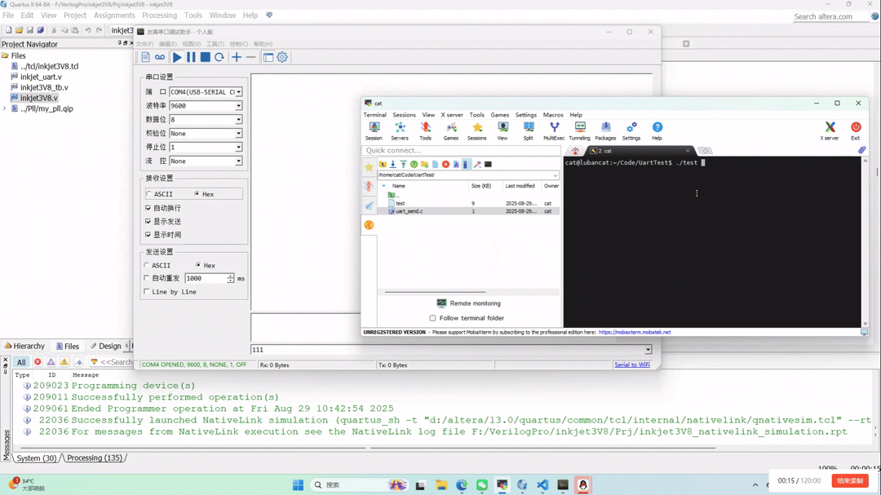881x495 pixels.
Task: Switch to the Hierarchy tab
Action: 24,346
